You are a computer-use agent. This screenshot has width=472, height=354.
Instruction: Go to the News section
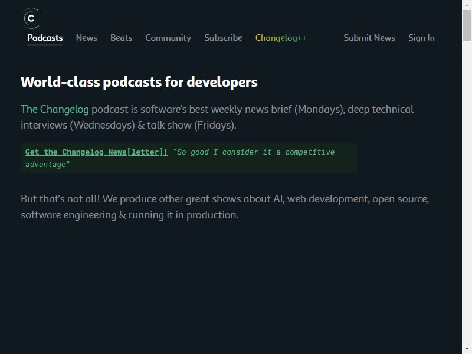[86, 38]
